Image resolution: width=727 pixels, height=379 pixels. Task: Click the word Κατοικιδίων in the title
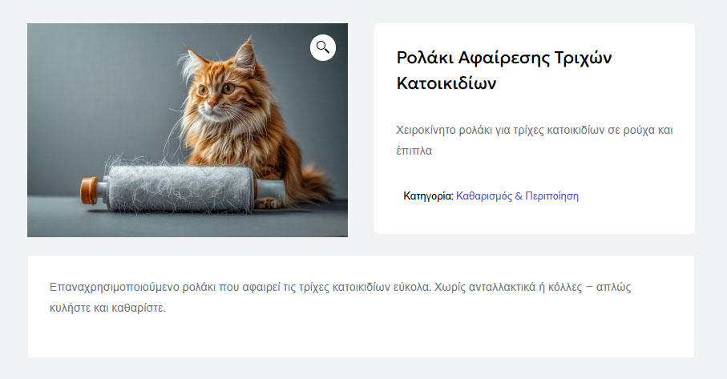pyautogui.click(x=446, y=83)
